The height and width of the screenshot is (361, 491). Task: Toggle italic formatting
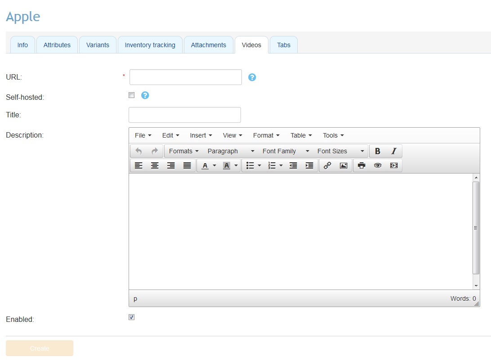coord(393,151)
